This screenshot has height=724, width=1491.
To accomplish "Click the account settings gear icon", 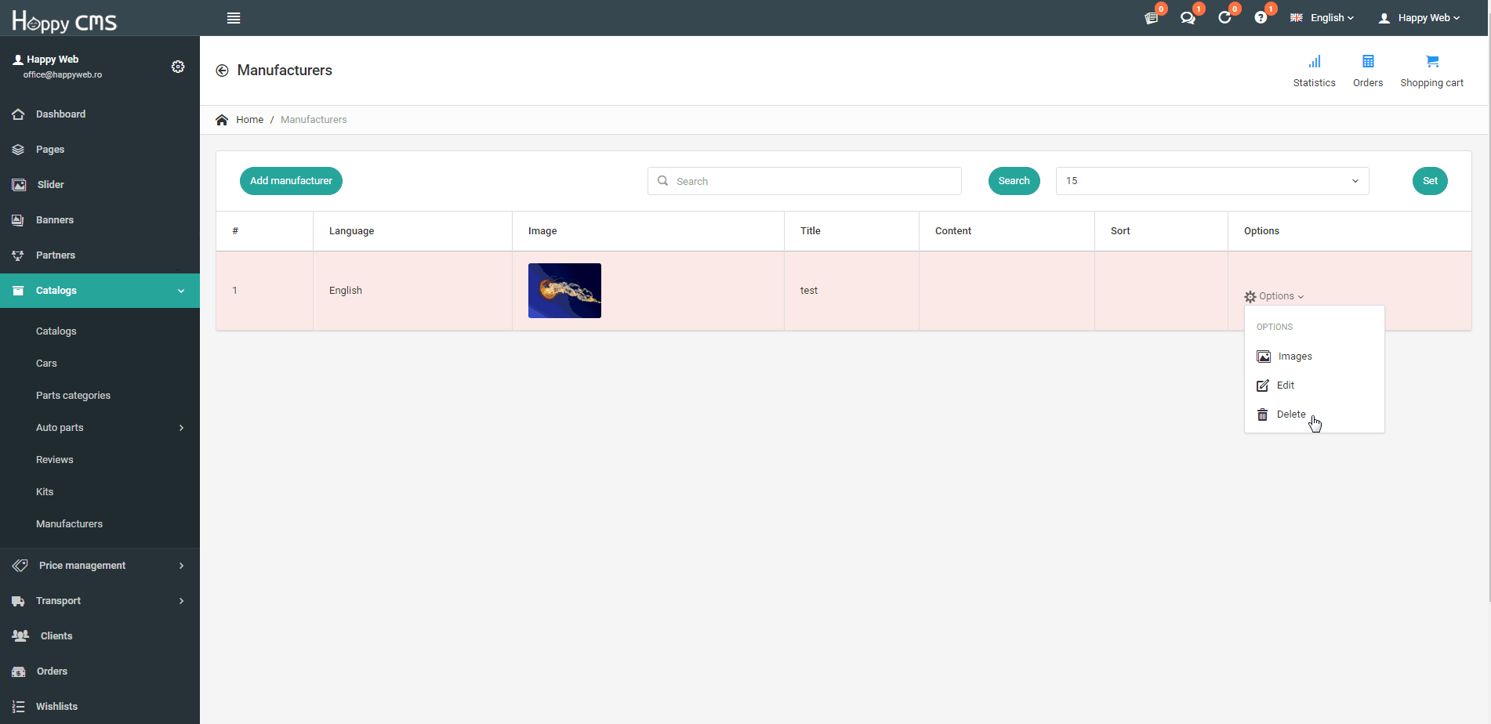I will [178, 67].
